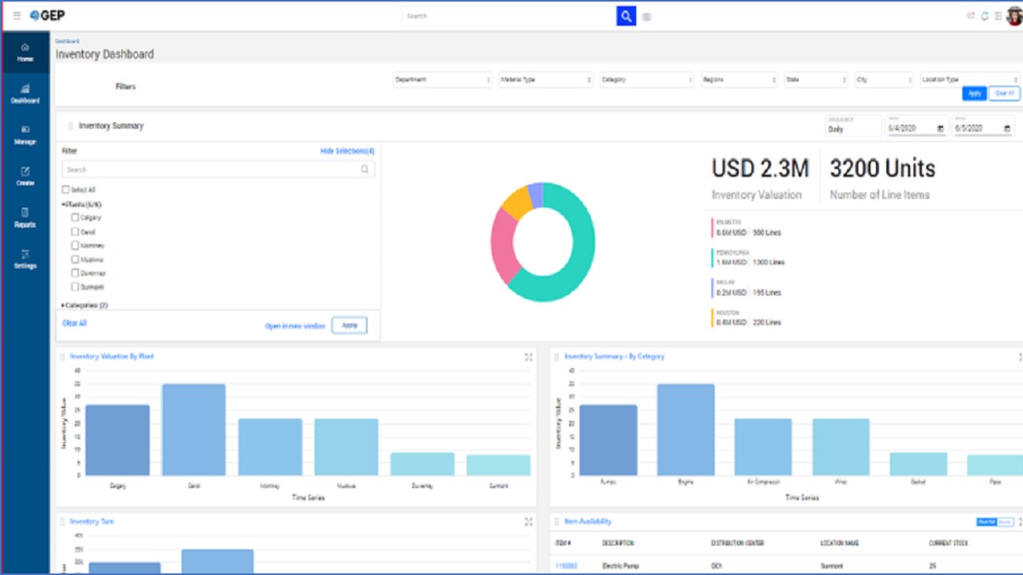Image resolution: width=1023 pixels, height=575 pixels.
Task: Go to the Home sidebar item
Action: (x=25, y=53)
